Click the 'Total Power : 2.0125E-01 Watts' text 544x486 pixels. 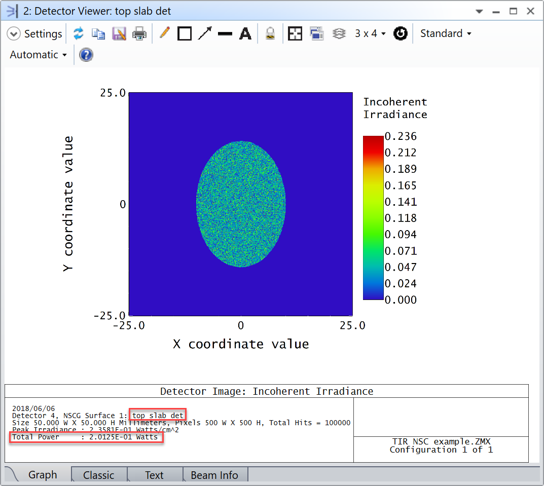pos(85,437)
